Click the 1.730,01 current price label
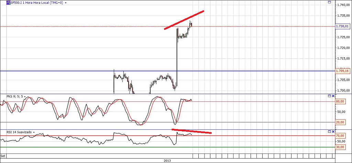Screen dimensions: 352x163 click(x=343, y=26)
